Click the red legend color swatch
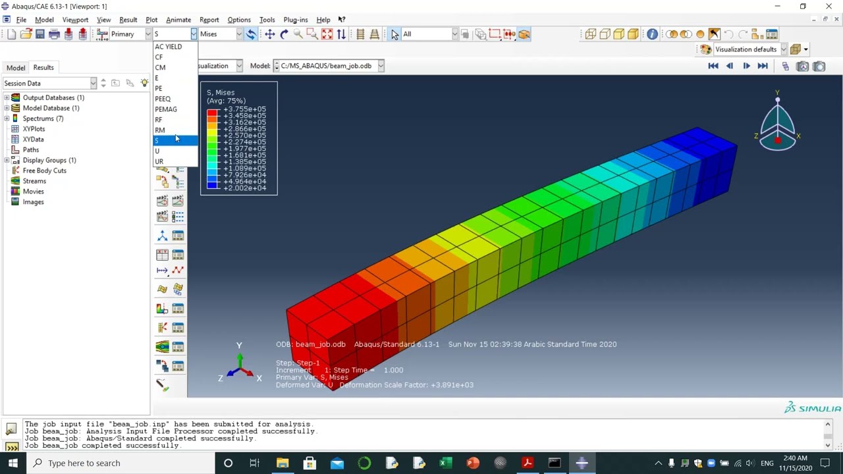 coord(212,113)
